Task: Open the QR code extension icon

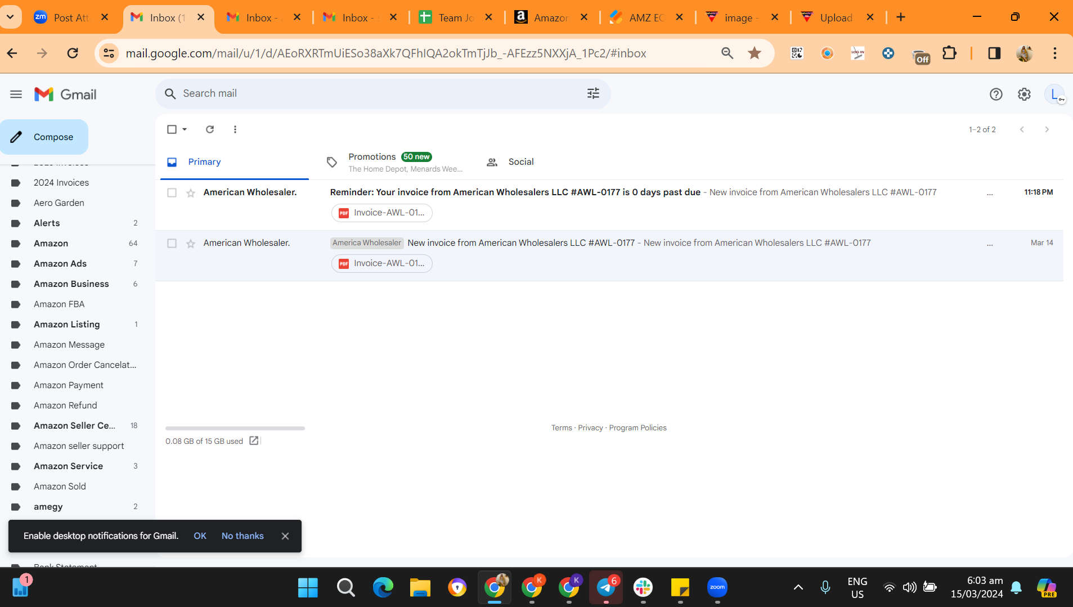Action: 797,53
